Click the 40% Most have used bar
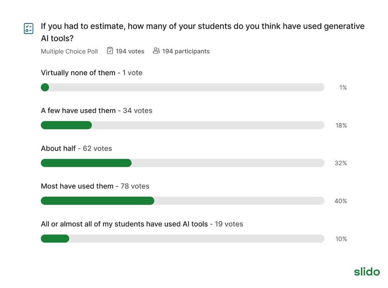The width and height of the screenshot is (388, 288). pos(182,201)
